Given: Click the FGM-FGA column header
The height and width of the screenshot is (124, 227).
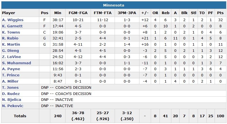Looking at the screenshot, I should 76,13.
